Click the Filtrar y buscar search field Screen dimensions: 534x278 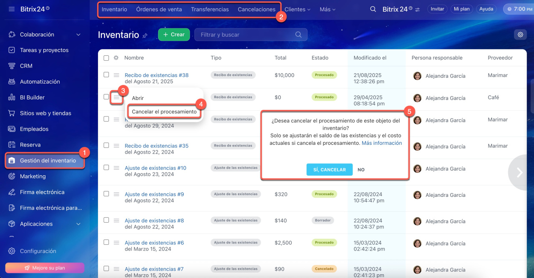tap(246, 35)
